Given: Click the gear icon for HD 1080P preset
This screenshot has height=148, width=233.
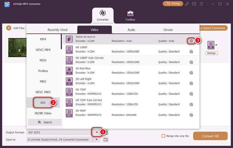Looking at the screenshot, I should 191,52.
